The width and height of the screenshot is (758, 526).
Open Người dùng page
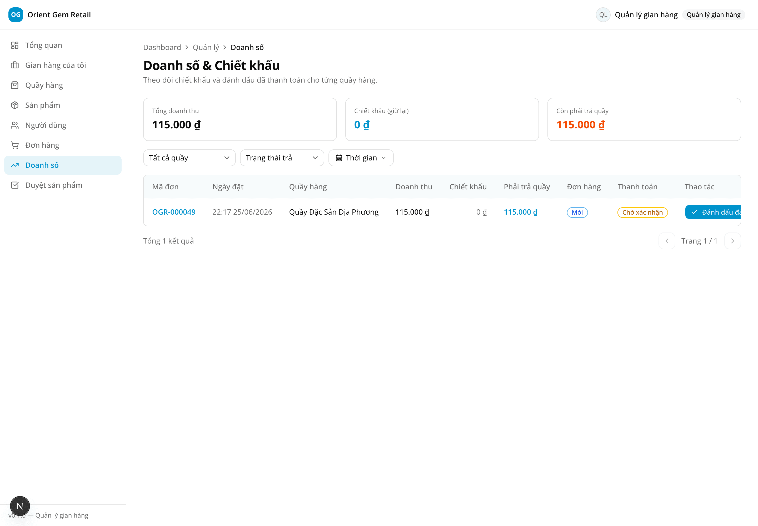pos(63,125)
